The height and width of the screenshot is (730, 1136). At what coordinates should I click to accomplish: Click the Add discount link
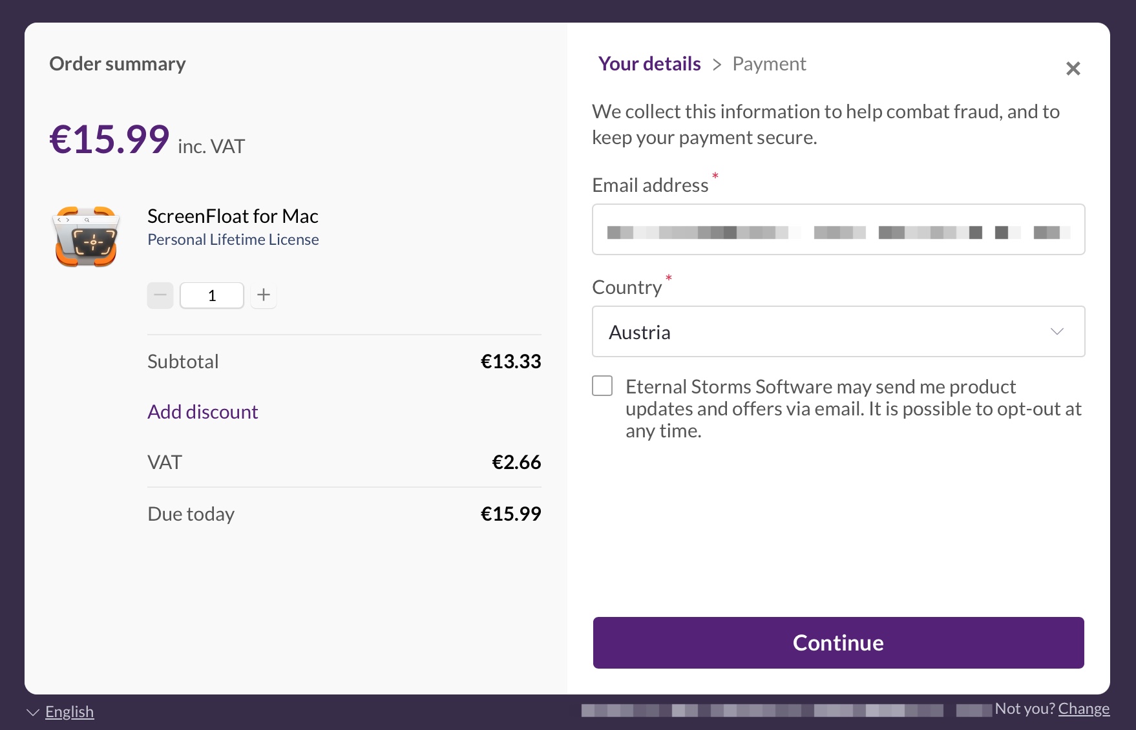[x=203, y=412]
